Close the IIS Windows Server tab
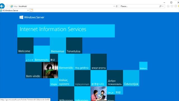This screenshot has width=179, height=101. [x=28, y=10]
